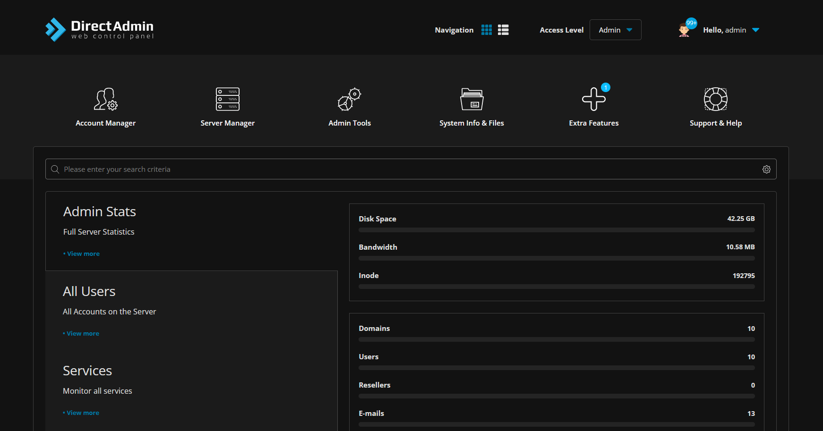This screenshot has height=431, width=823.
Task: Switch navigation to grid view
Action: click(486, 30)
